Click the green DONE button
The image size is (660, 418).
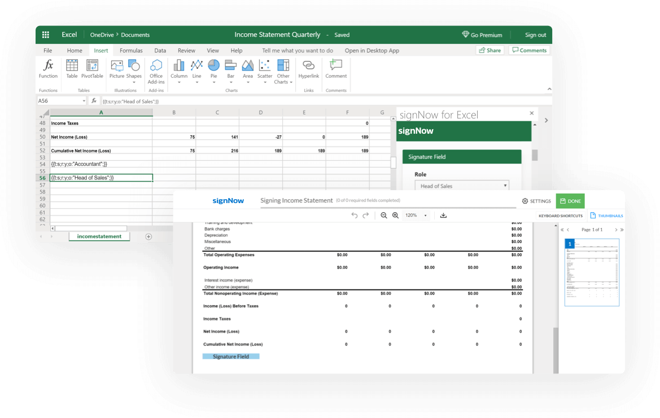coord(570,201)
